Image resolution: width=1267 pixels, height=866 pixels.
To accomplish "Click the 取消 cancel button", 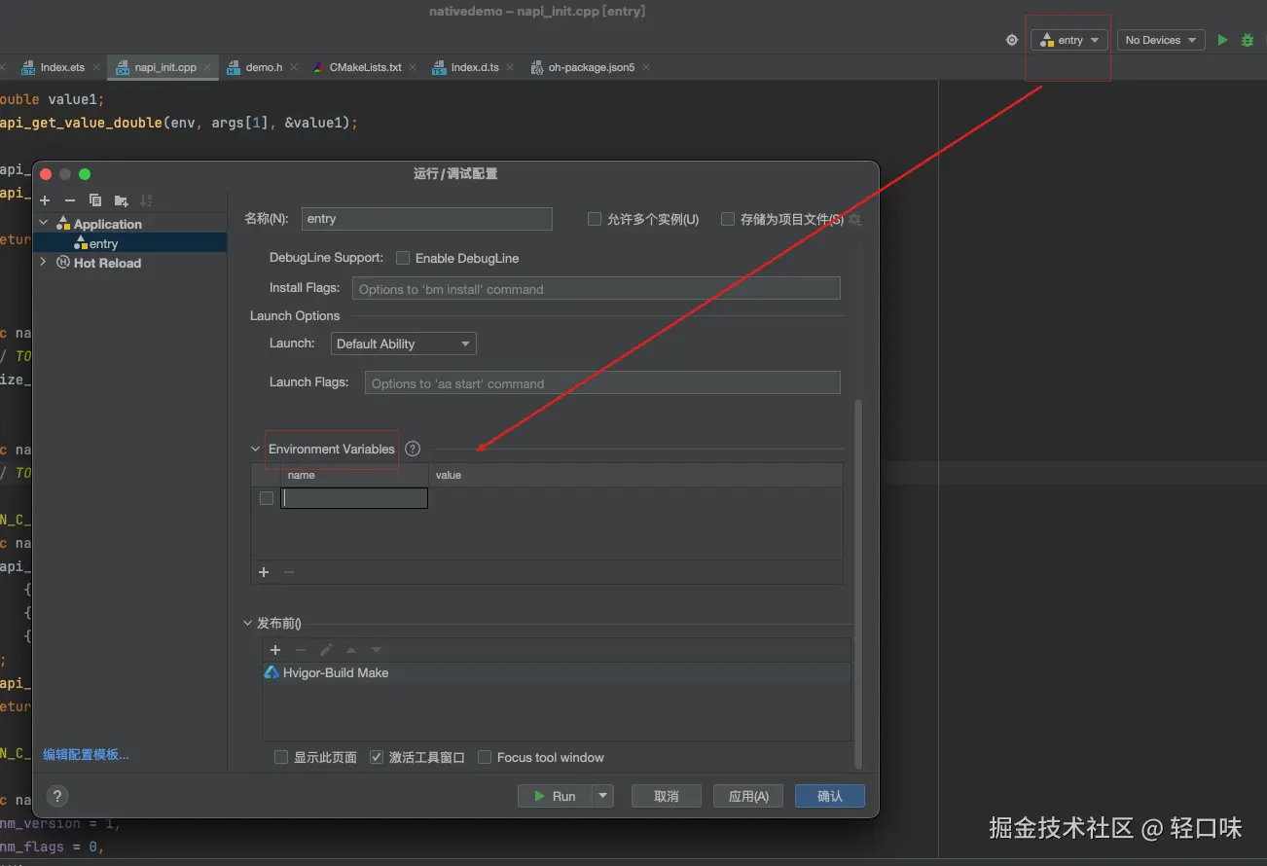I will [667, 796].
